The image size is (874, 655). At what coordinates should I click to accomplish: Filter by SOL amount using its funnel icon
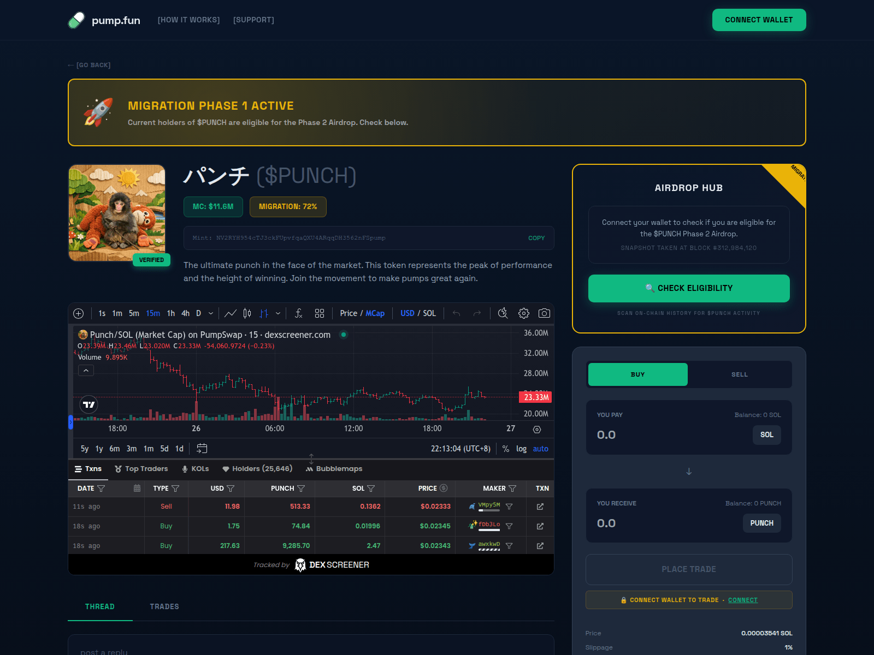tap(371, 489)
